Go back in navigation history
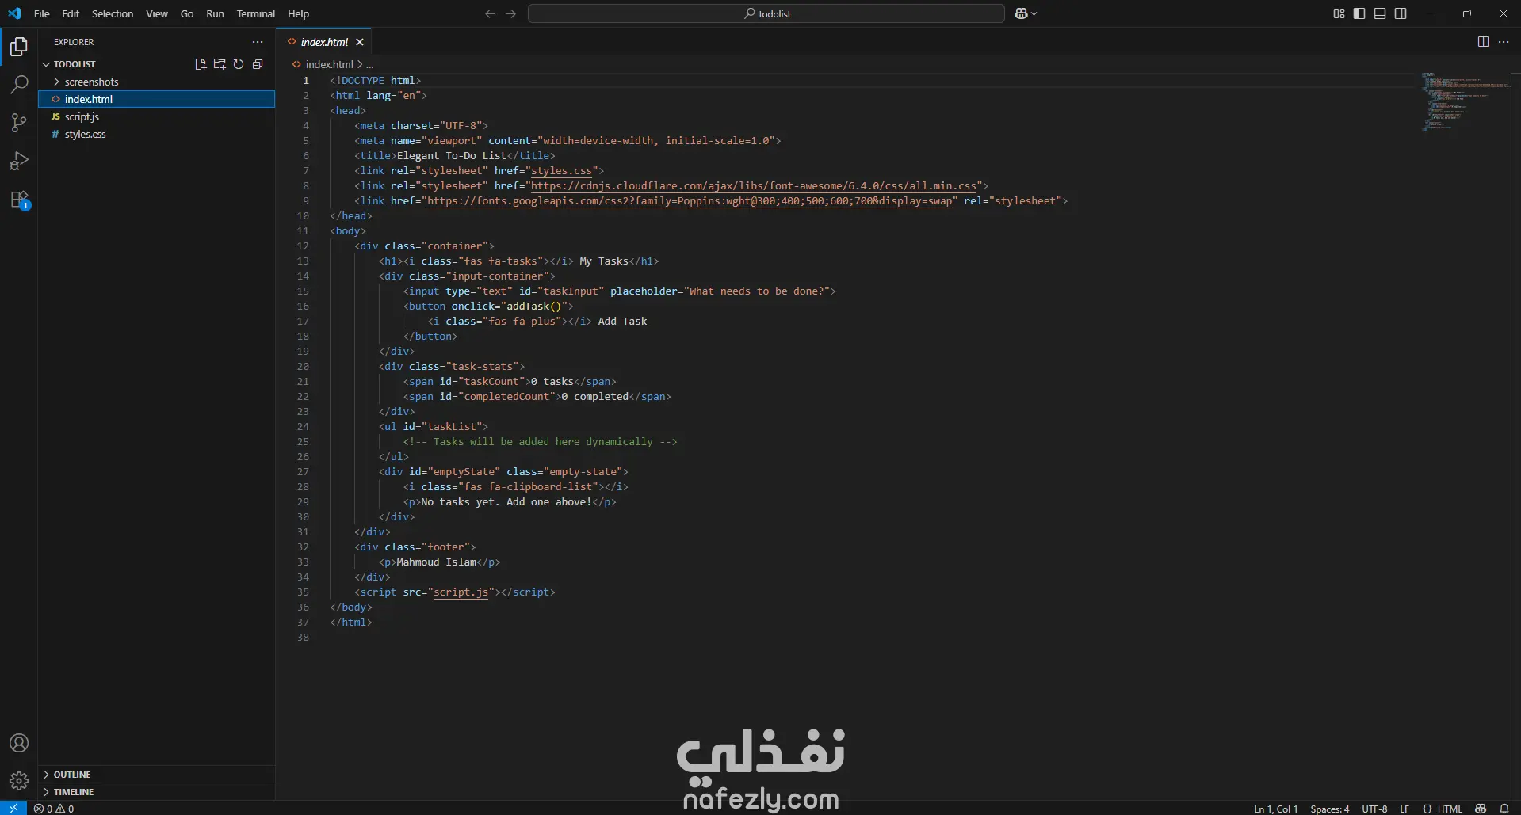 pyautogui.click(x=490, y=13)
